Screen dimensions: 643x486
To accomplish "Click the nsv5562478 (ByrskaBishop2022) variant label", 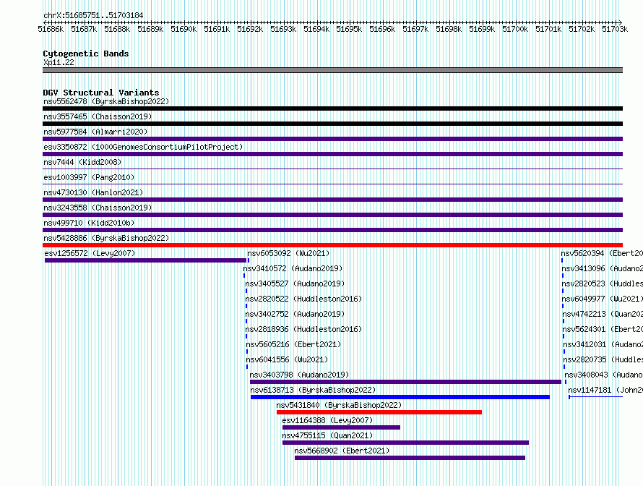I will [106, 101].
